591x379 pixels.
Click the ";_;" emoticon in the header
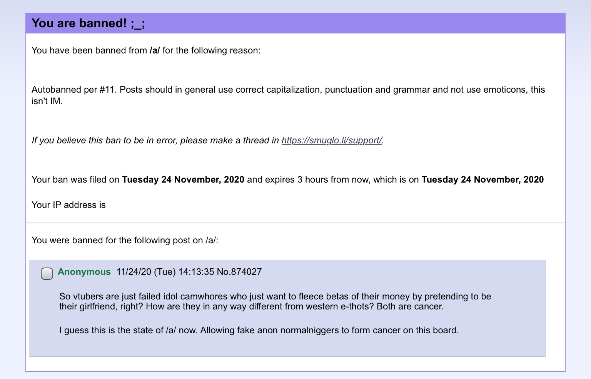point(138,23)
